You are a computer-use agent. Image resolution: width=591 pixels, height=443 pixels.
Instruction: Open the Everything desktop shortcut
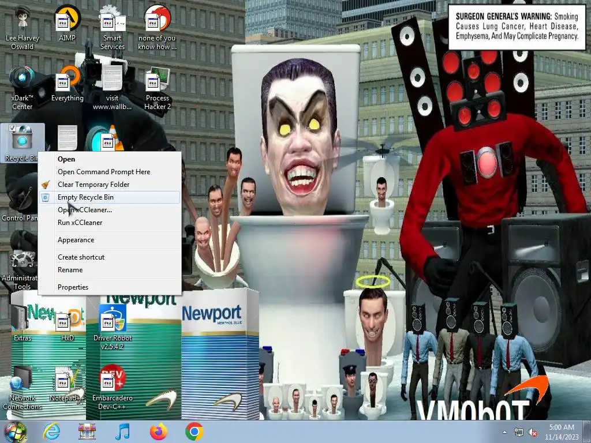(x=67, y=84)
